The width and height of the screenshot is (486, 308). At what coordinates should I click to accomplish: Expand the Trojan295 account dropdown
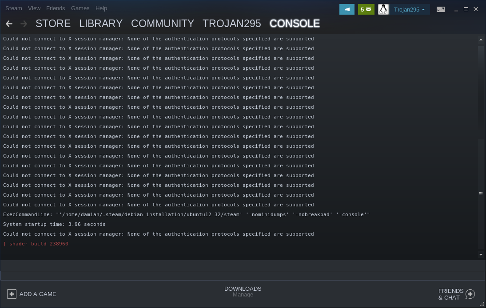(x=409, y=10)
